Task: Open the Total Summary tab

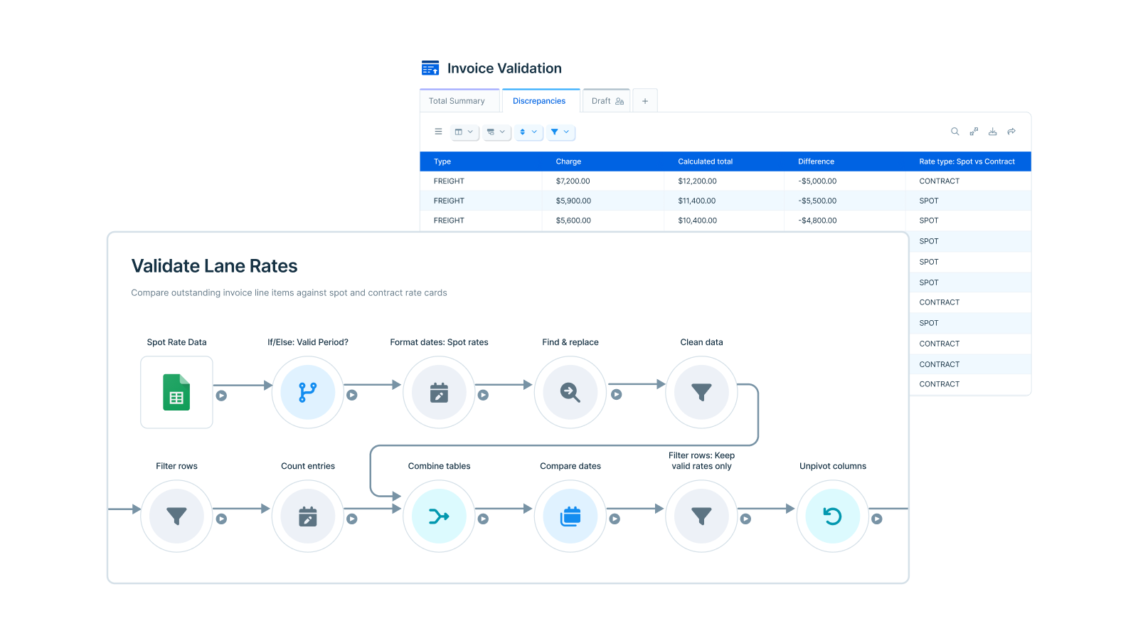Action: click(459, 101)
